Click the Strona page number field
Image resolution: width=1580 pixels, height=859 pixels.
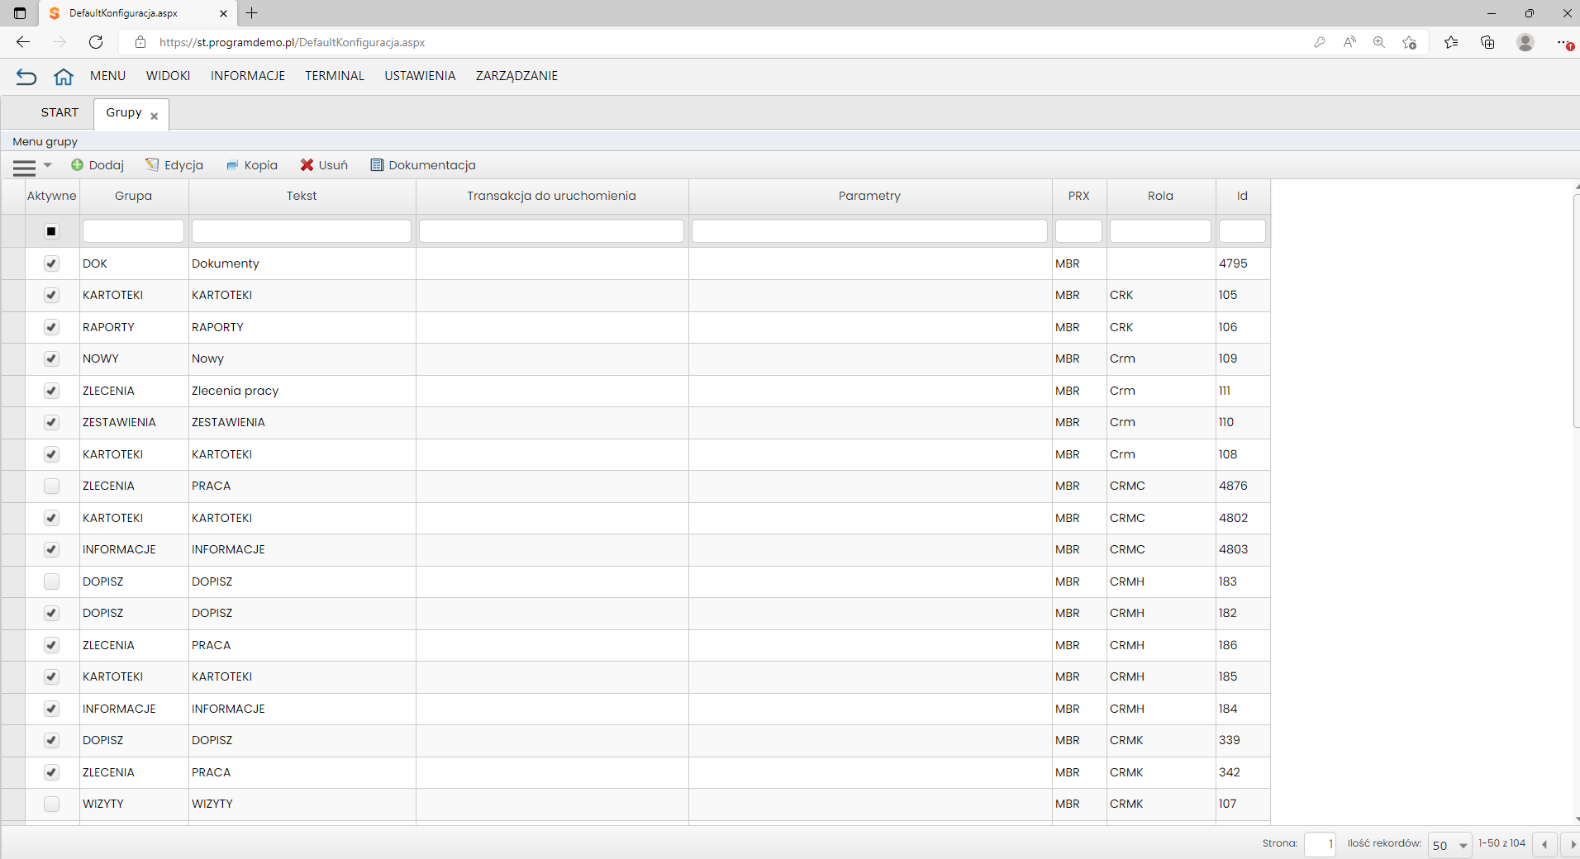(1320, 845)
